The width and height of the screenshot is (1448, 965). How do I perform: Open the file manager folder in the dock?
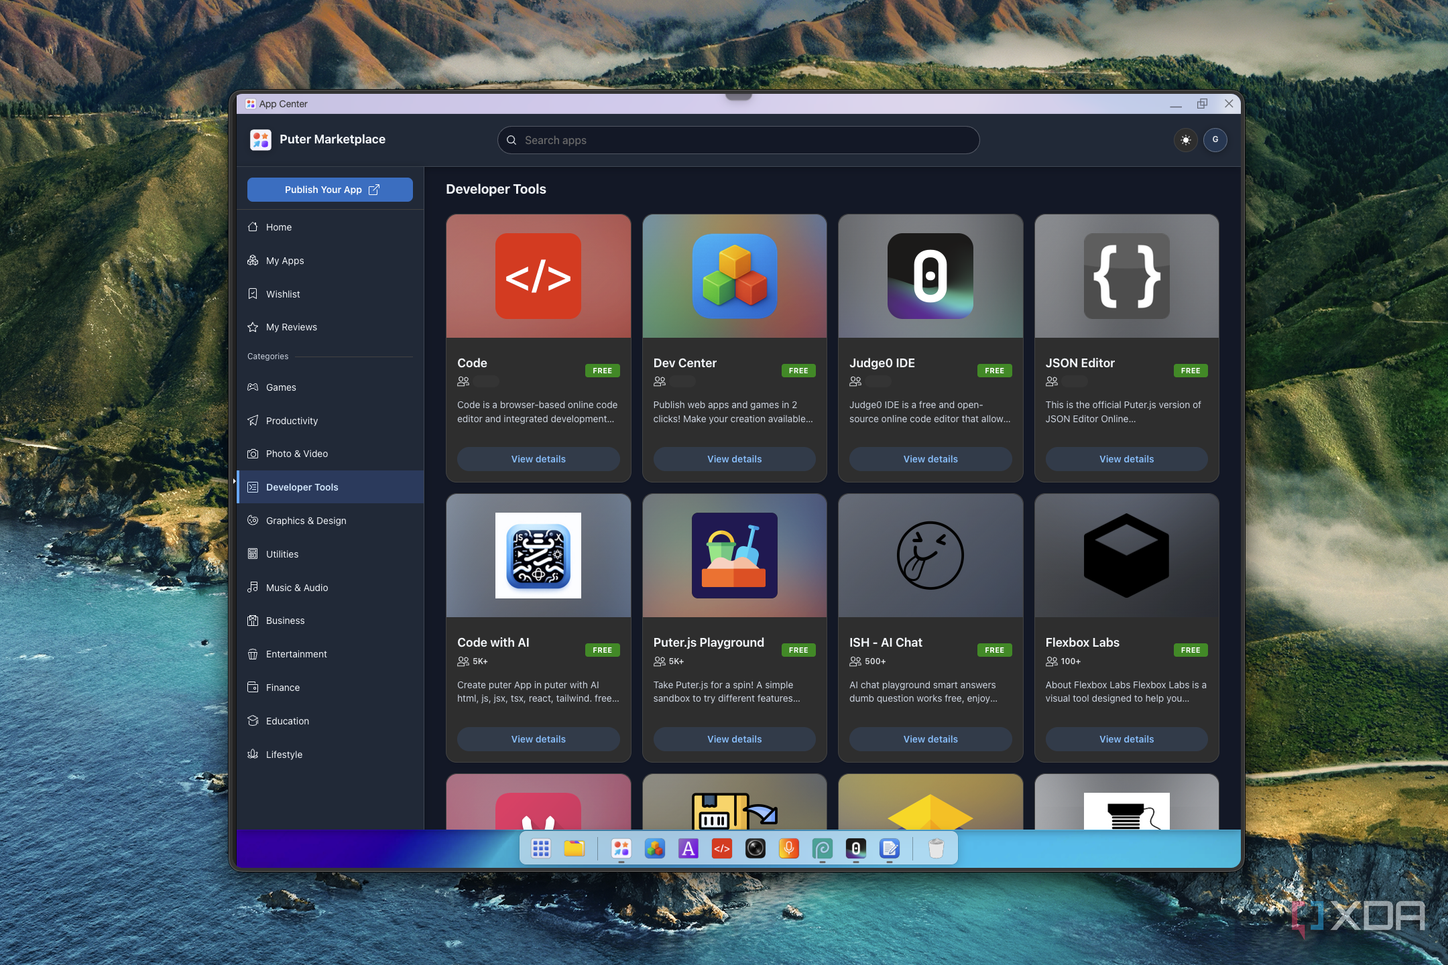tap(575, 848)
